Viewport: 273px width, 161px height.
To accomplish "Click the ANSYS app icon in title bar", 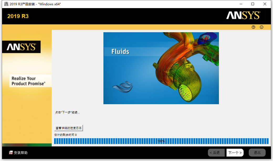I will (x=6, y=4).
